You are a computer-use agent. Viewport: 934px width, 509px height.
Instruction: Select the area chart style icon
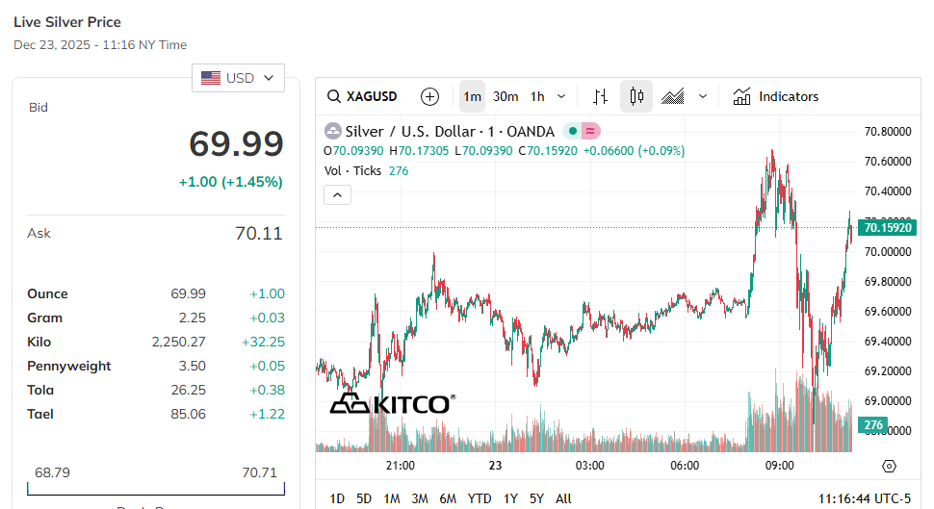pos(673,96)
